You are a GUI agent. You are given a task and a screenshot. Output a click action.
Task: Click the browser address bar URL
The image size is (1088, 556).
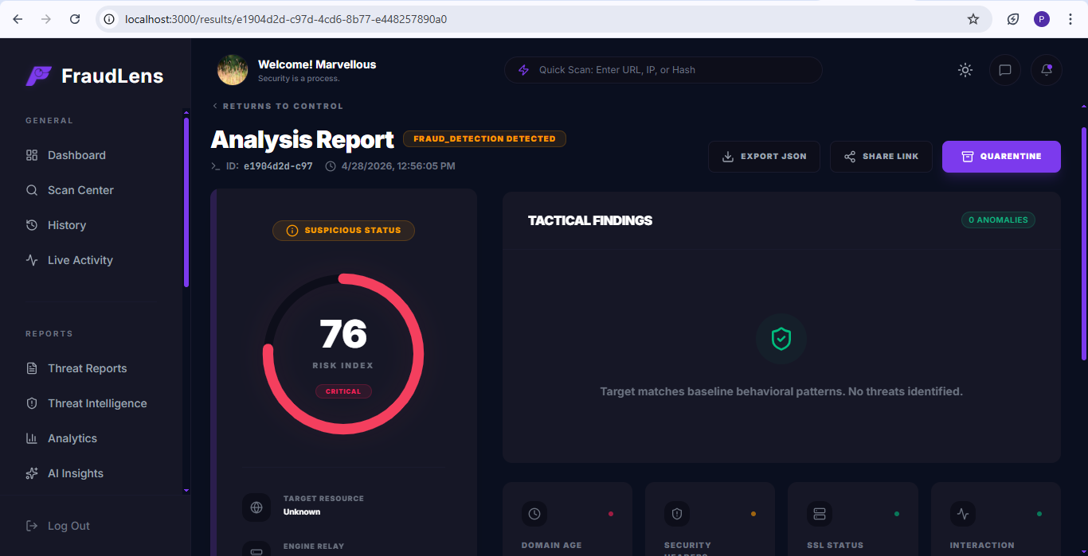click(x=286, y=19)
